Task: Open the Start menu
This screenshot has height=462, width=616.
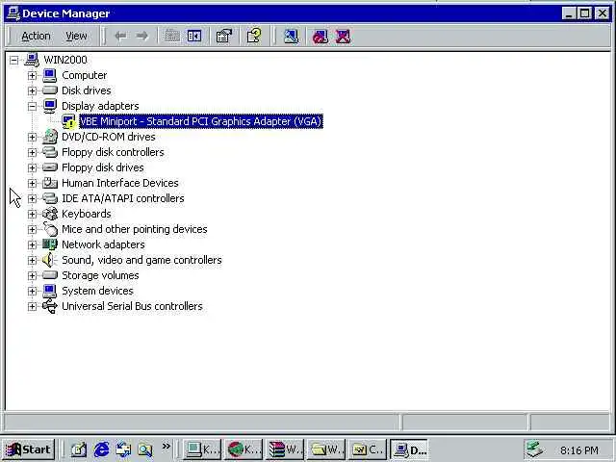Action: 28,449
